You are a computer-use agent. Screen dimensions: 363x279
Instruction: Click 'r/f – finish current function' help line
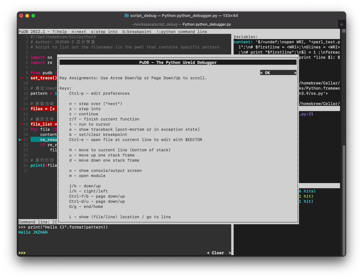[104, 119]
